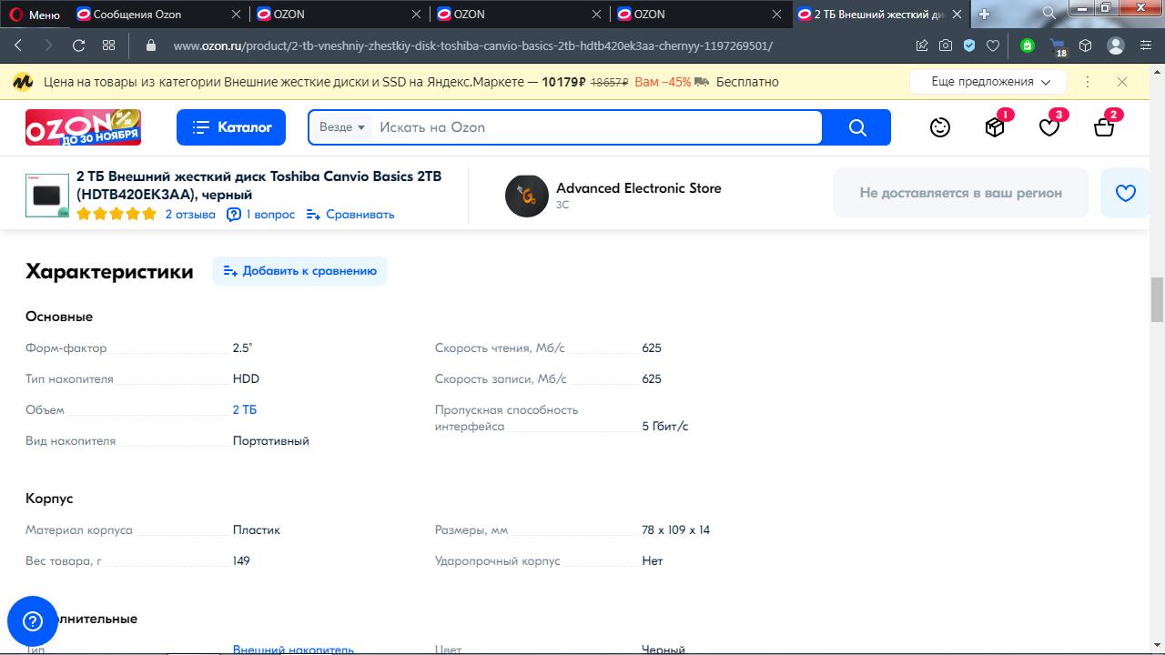Open the Opera Меню button

(x=35, y=15)
